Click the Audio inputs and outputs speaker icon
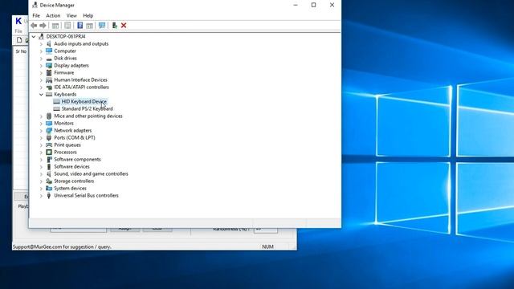514x289 pixels. click(x=49, y=43)
